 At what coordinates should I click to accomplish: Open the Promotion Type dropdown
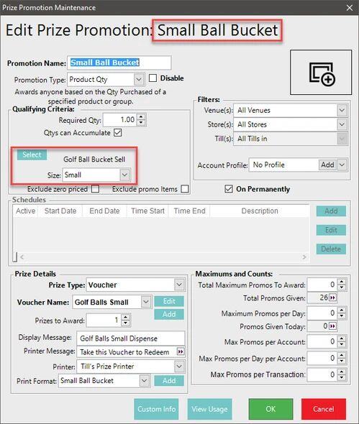(139, 80)
